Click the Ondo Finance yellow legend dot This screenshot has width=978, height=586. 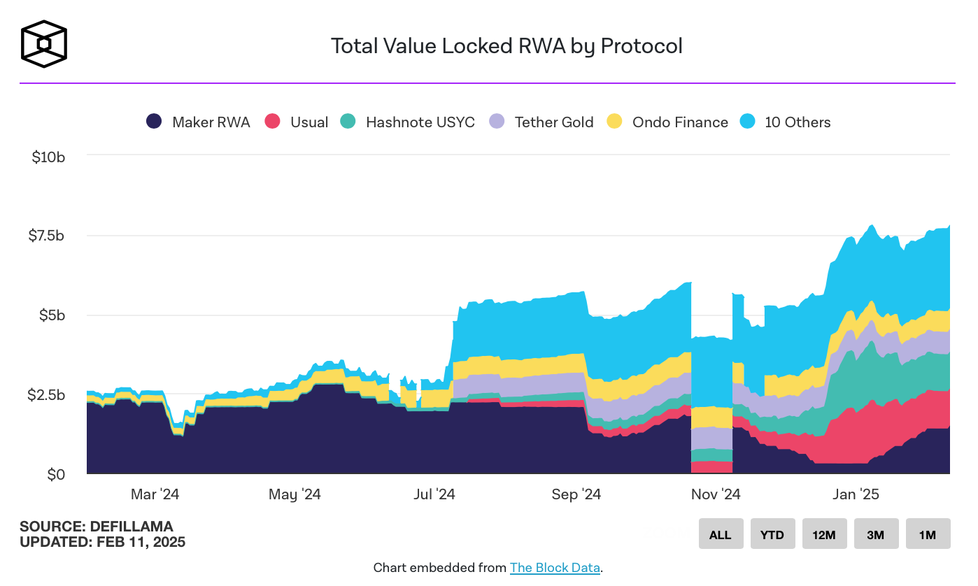(x=615, y=122)
